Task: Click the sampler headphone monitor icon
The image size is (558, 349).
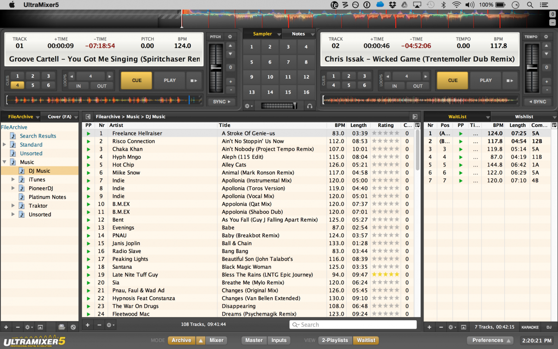Action: (x=310, y=106)
